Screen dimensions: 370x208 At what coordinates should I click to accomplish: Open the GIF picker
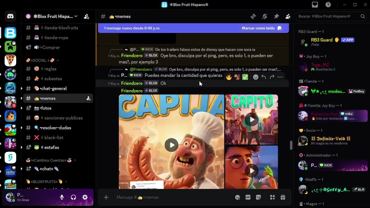(x=248, y=197)
